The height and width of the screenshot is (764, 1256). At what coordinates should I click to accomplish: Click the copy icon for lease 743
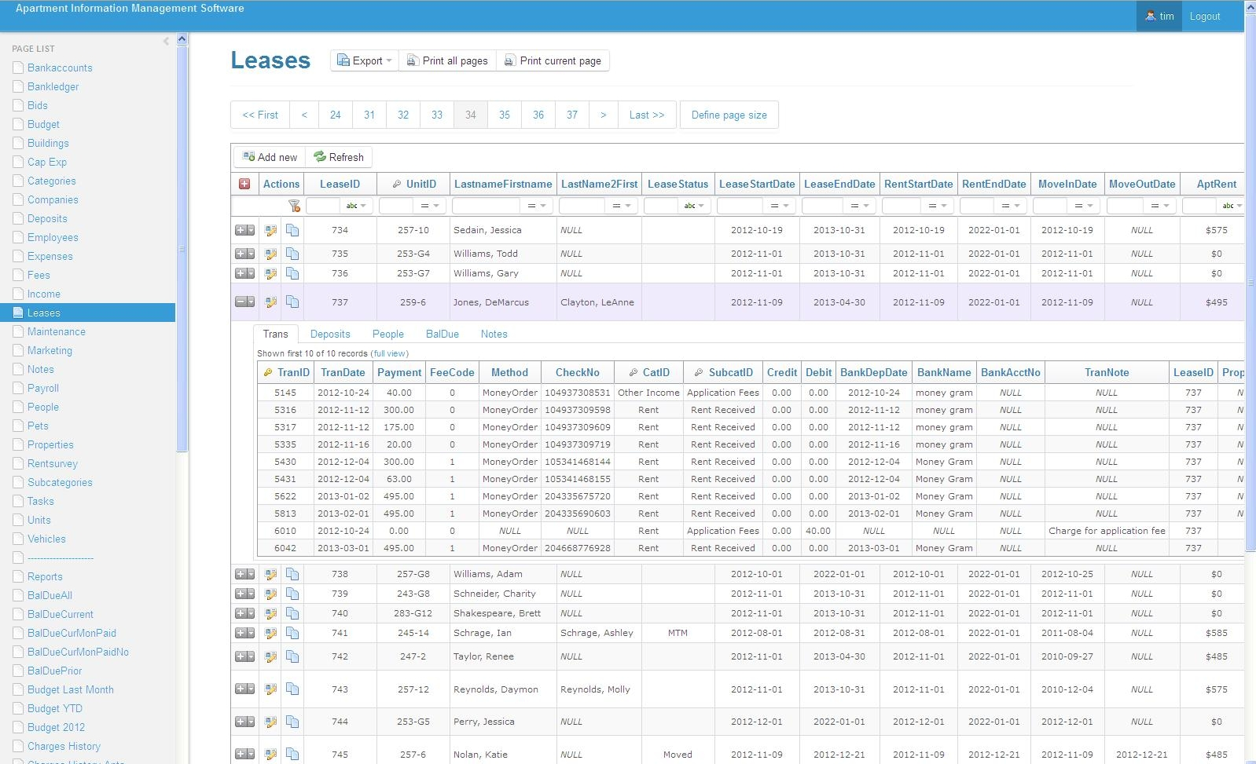[x=292, y=689]
